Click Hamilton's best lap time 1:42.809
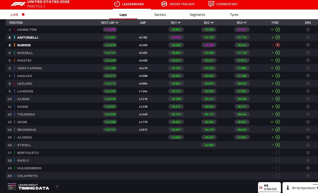 click(110, 30)
